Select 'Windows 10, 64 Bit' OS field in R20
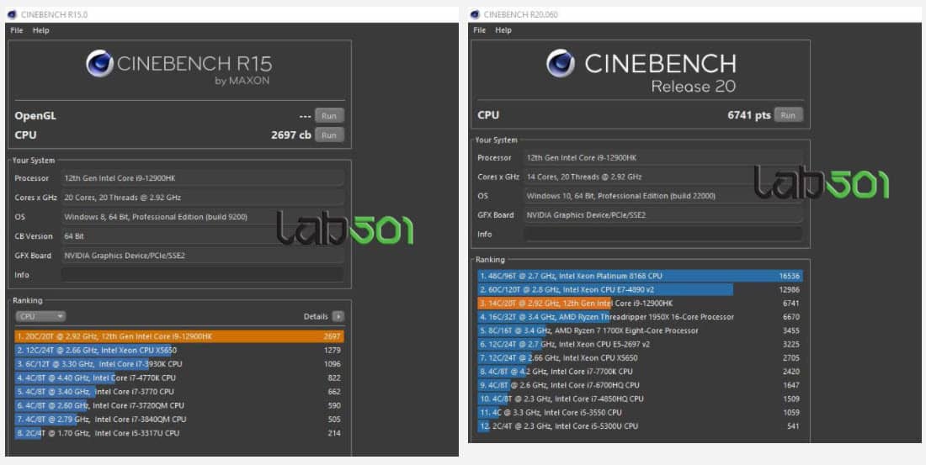This screenshot has height=465, width=926. pos(663,196)
